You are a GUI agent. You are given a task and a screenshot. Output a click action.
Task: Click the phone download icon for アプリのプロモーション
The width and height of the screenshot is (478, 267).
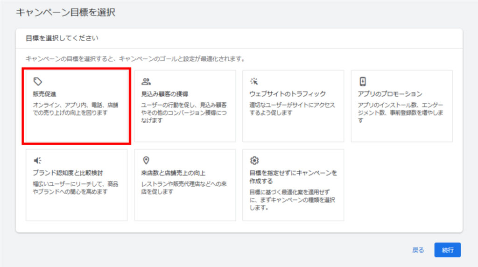click(363, 82)
